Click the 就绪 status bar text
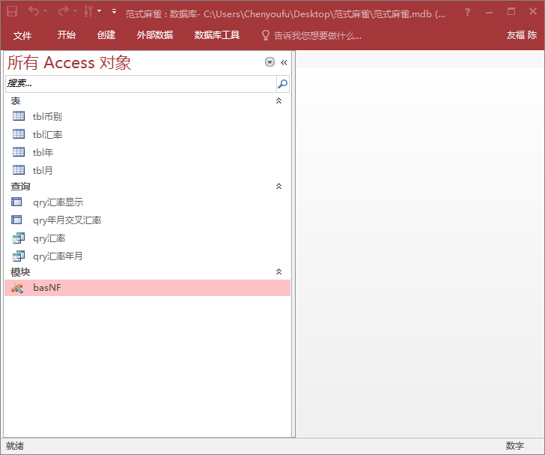 15,446
